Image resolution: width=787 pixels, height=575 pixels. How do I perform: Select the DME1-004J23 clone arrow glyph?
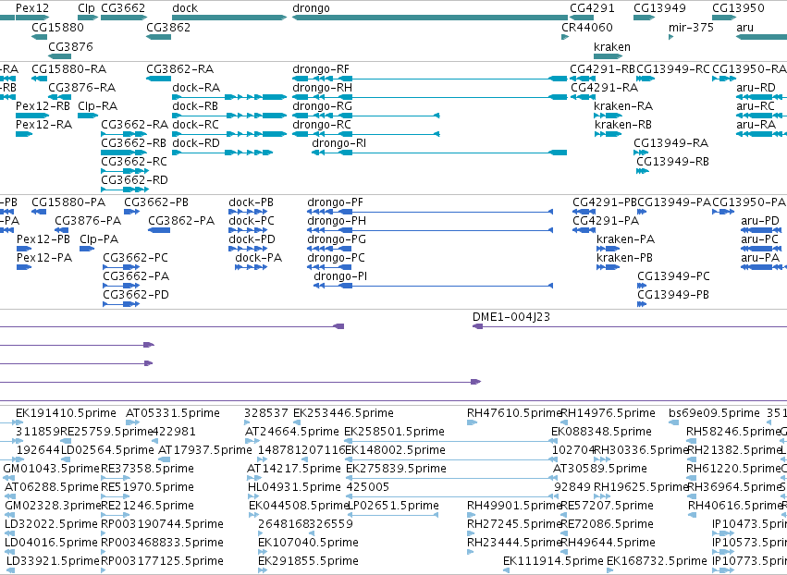click(630, 326)
